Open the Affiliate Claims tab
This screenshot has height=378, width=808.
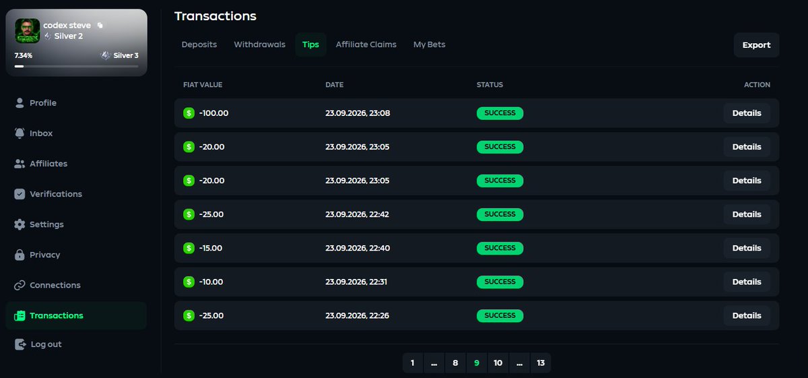tap(366, 44)
